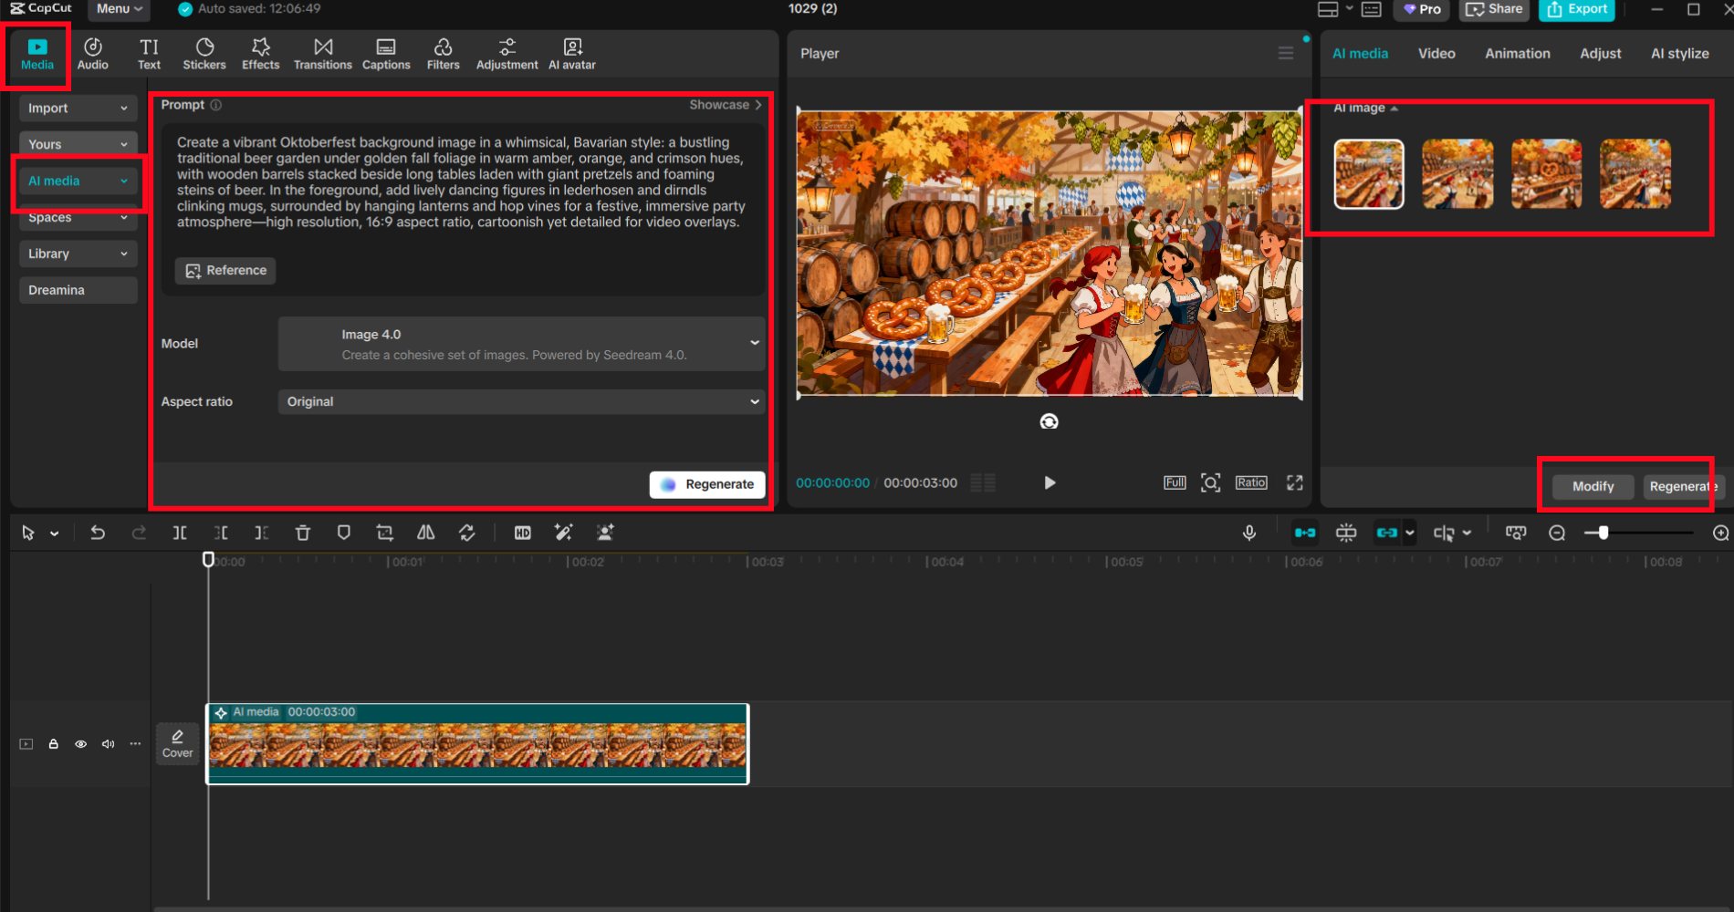Open the AI avatar panel
Viewport: 1734px width, 912px height.
click(571, 52)
